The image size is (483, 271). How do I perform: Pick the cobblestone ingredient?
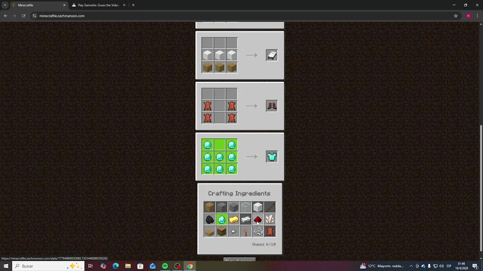[x=222, y=207]
